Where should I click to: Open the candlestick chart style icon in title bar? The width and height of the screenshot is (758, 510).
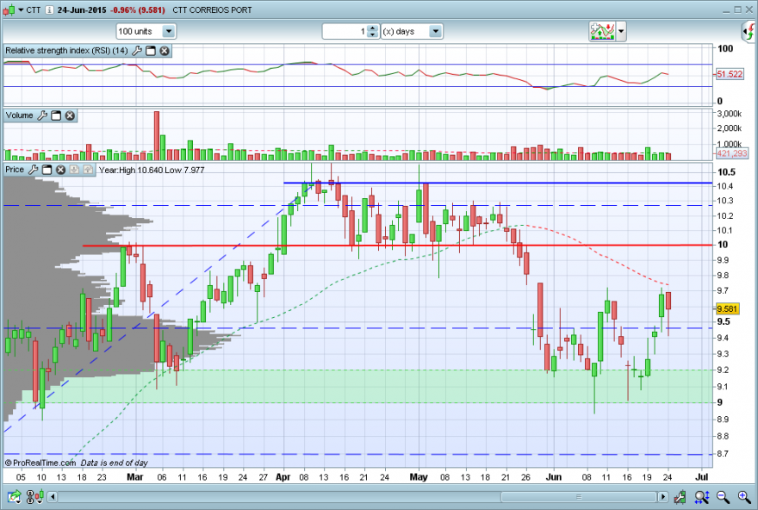[x=9, y=9]
